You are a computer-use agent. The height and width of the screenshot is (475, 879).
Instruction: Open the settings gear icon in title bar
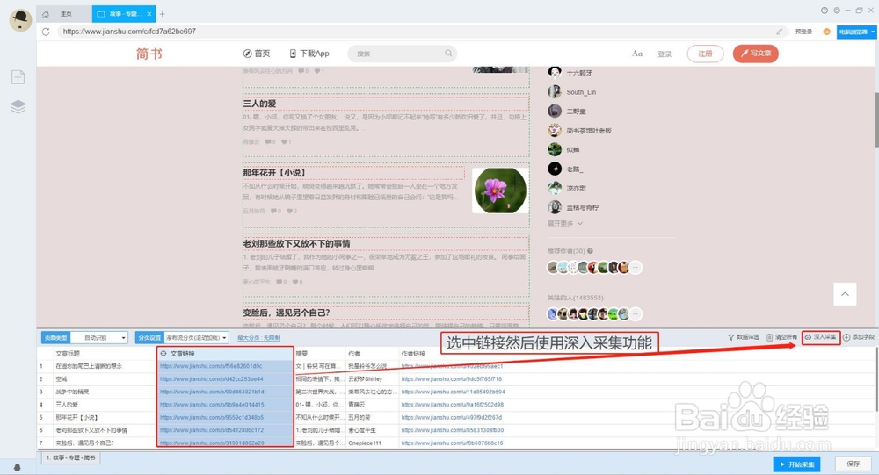point(837,10)
